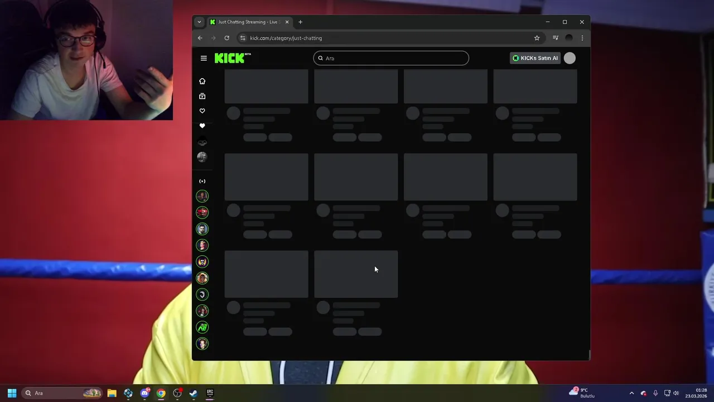Close the Just Chatting Streaming tab
The height and width of the screenshot is (402, 714).
(x=287, y=22)
